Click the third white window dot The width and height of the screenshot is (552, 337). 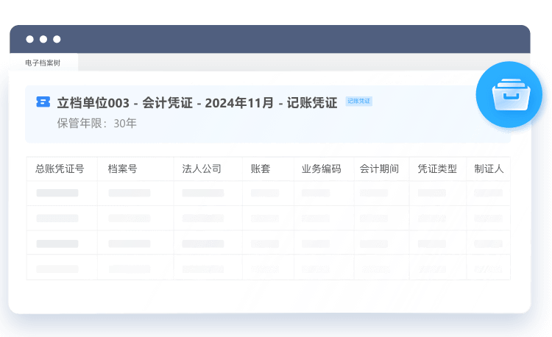point(57,39)
